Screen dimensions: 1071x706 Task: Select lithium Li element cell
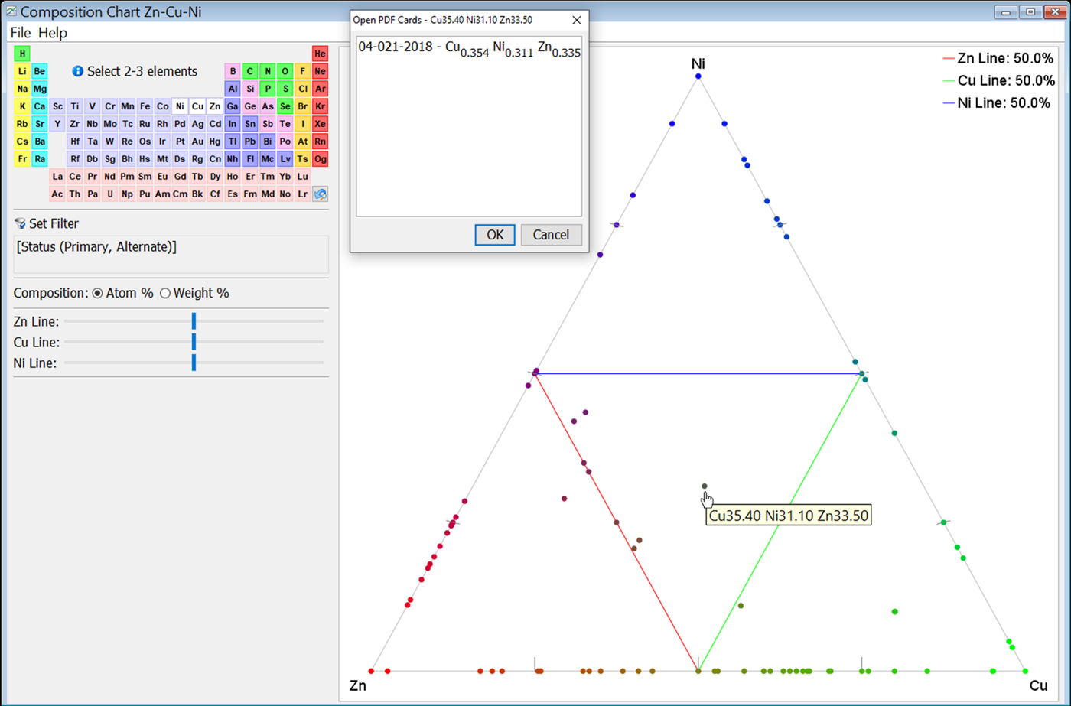pos(22,71)
